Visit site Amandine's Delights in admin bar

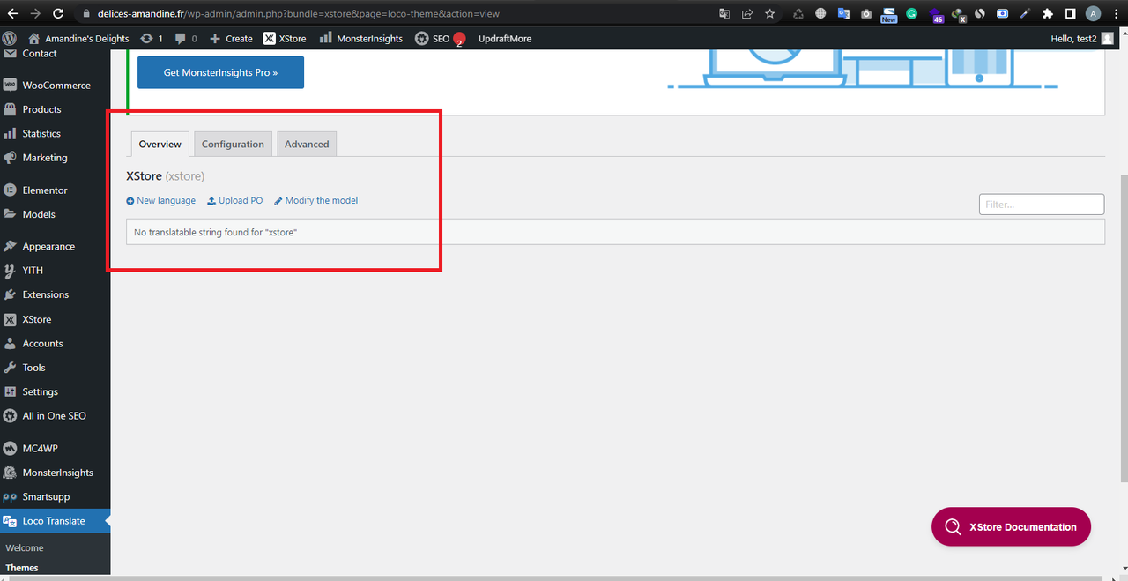point(78,38)
